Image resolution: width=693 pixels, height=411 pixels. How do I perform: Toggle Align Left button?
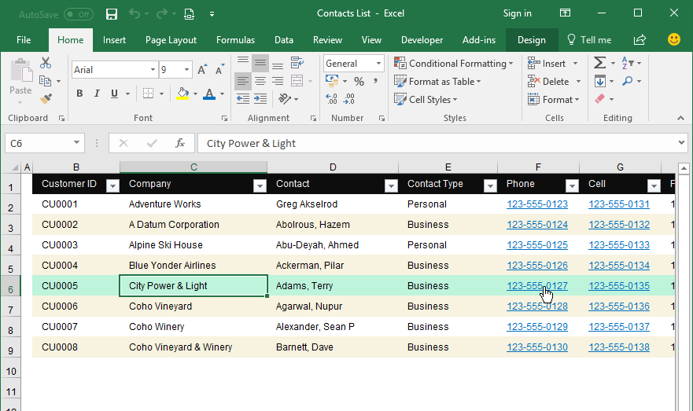click(x=243, y=81)
